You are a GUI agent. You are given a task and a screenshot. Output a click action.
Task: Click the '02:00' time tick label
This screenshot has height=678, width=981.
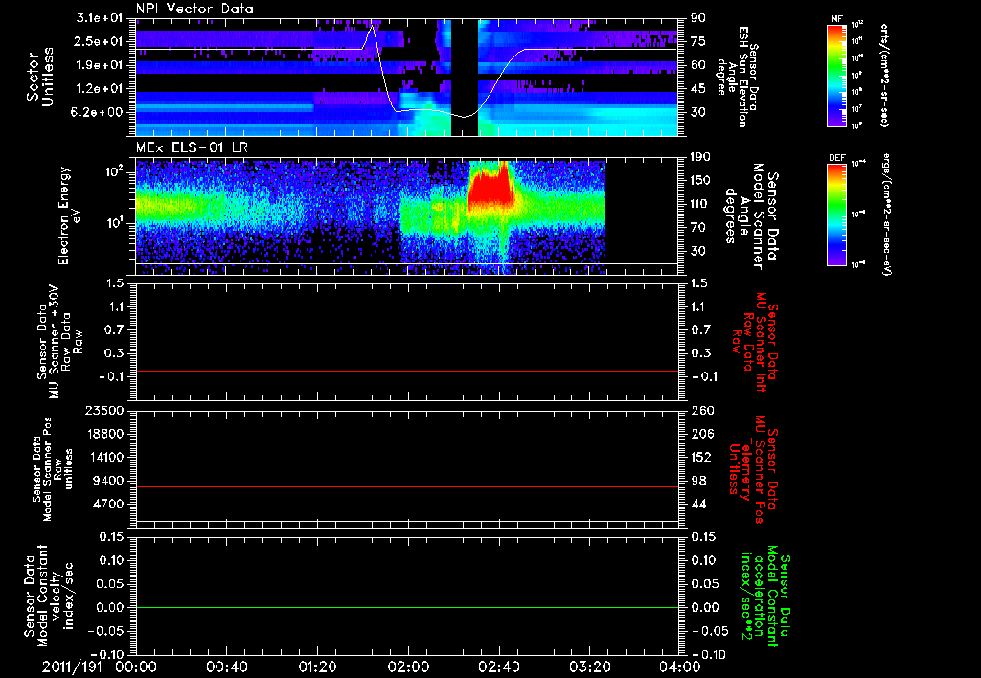[408, 667]
